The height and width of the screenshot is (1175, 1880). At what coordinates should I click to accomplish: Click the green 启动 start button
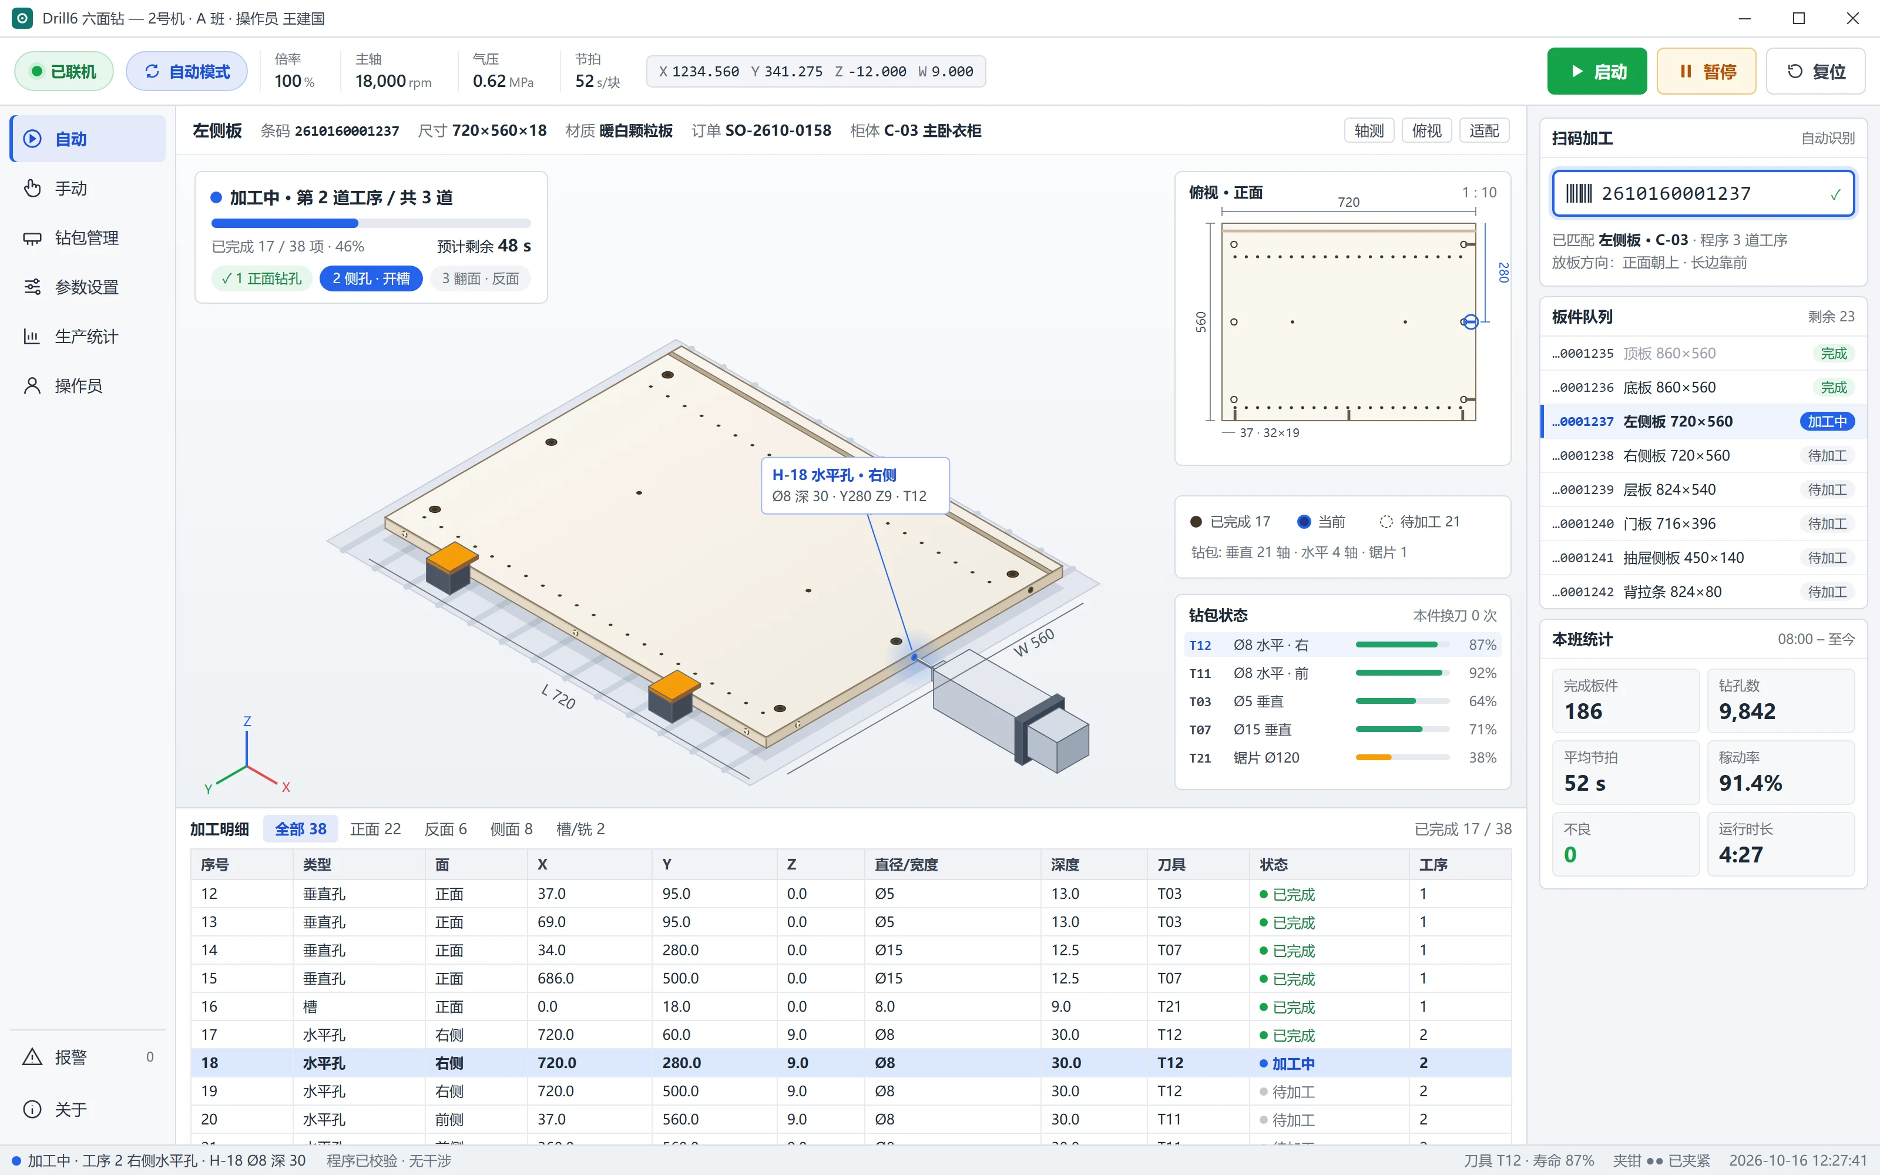1596,72
